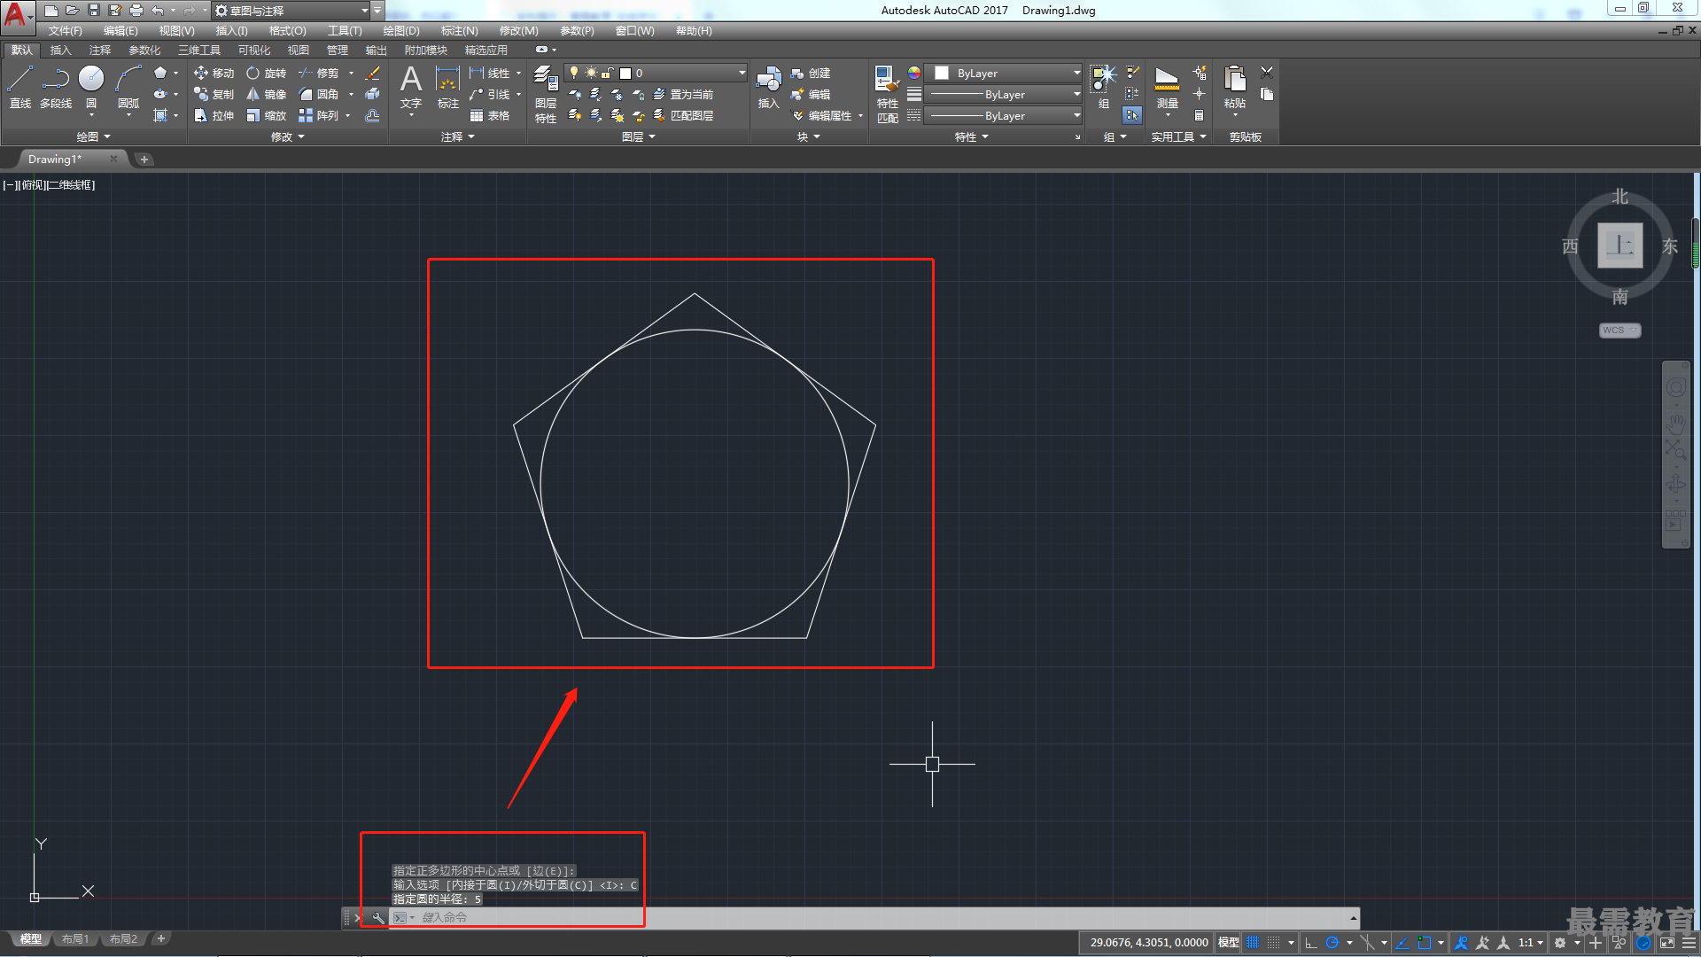Toggle annotation visibility in status bar
This screenshot has width=1701, height=957.
click(1462, 943)
